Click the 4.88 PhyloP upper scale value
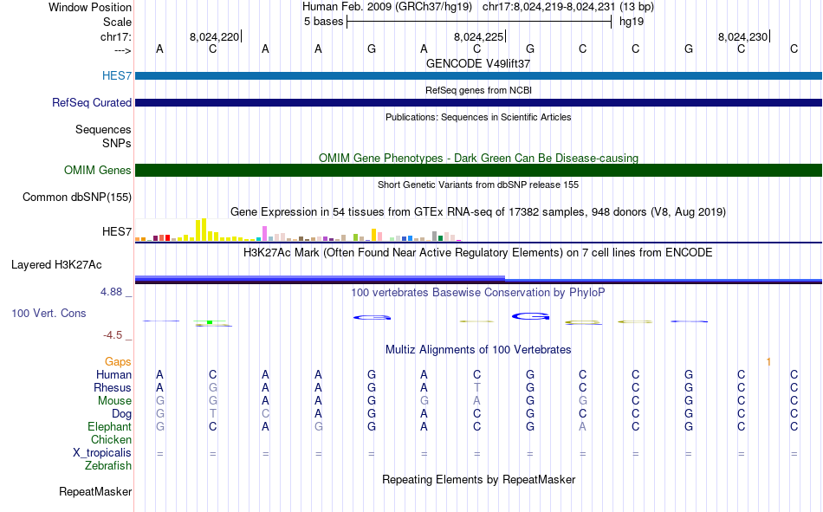823x512 pixels. point(111,292)
